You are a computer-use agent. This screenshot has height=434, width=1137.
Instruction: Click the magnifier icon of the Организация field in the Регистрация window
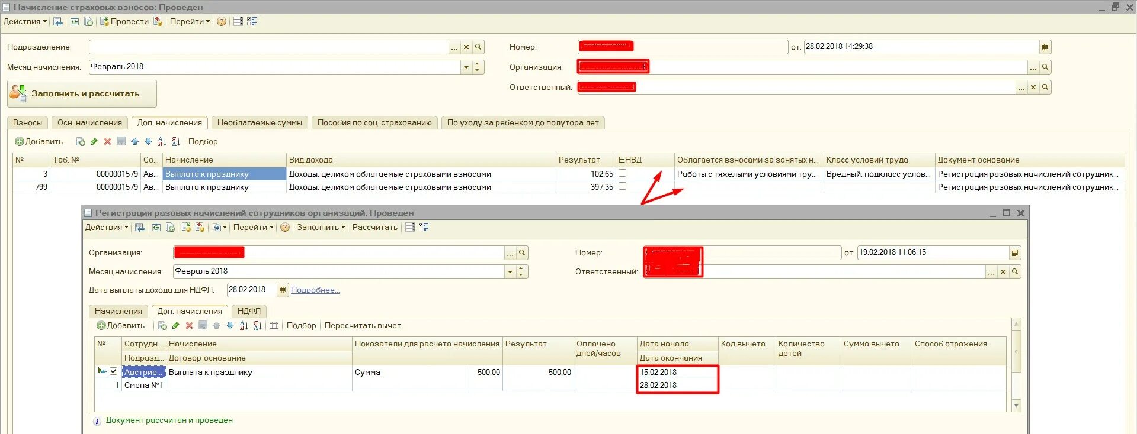[x=522, y=252]
